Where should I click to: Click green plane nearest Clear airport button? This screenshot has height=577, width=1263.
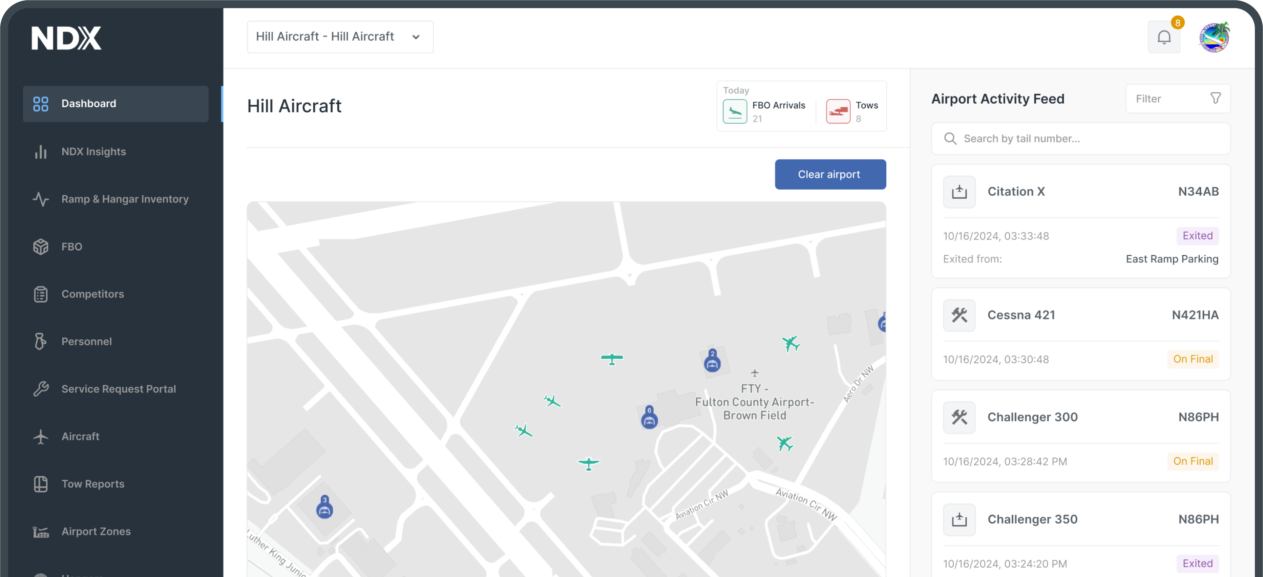click(x=791, y=344)
